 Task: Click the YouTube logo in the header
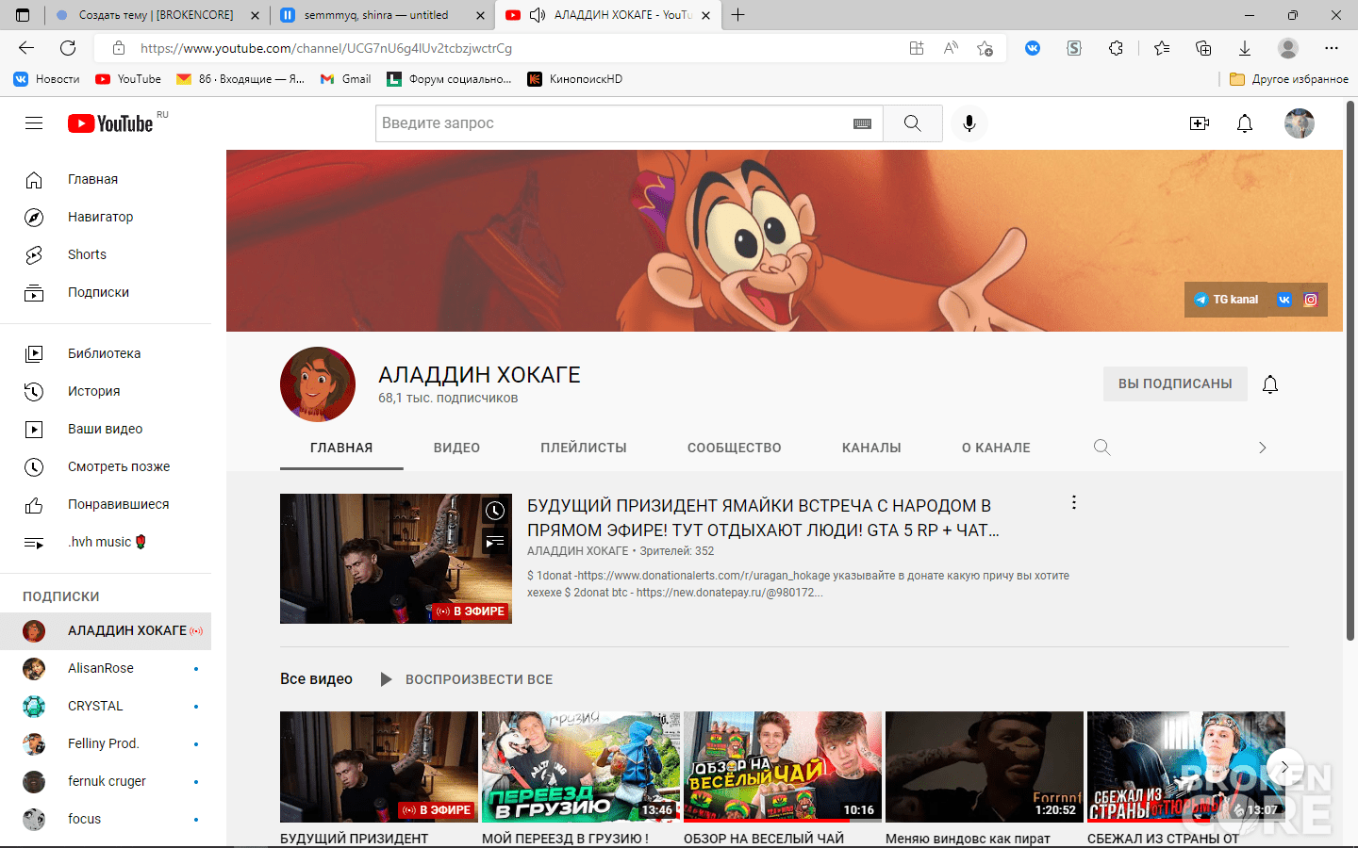[110, 123]
